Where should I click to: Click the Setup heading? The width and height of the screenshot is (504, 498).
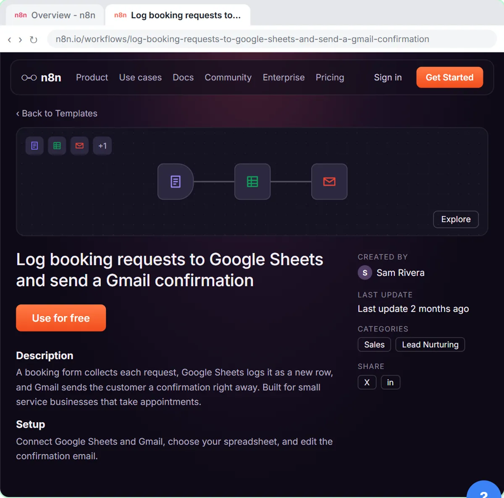[x=30, y=424]
